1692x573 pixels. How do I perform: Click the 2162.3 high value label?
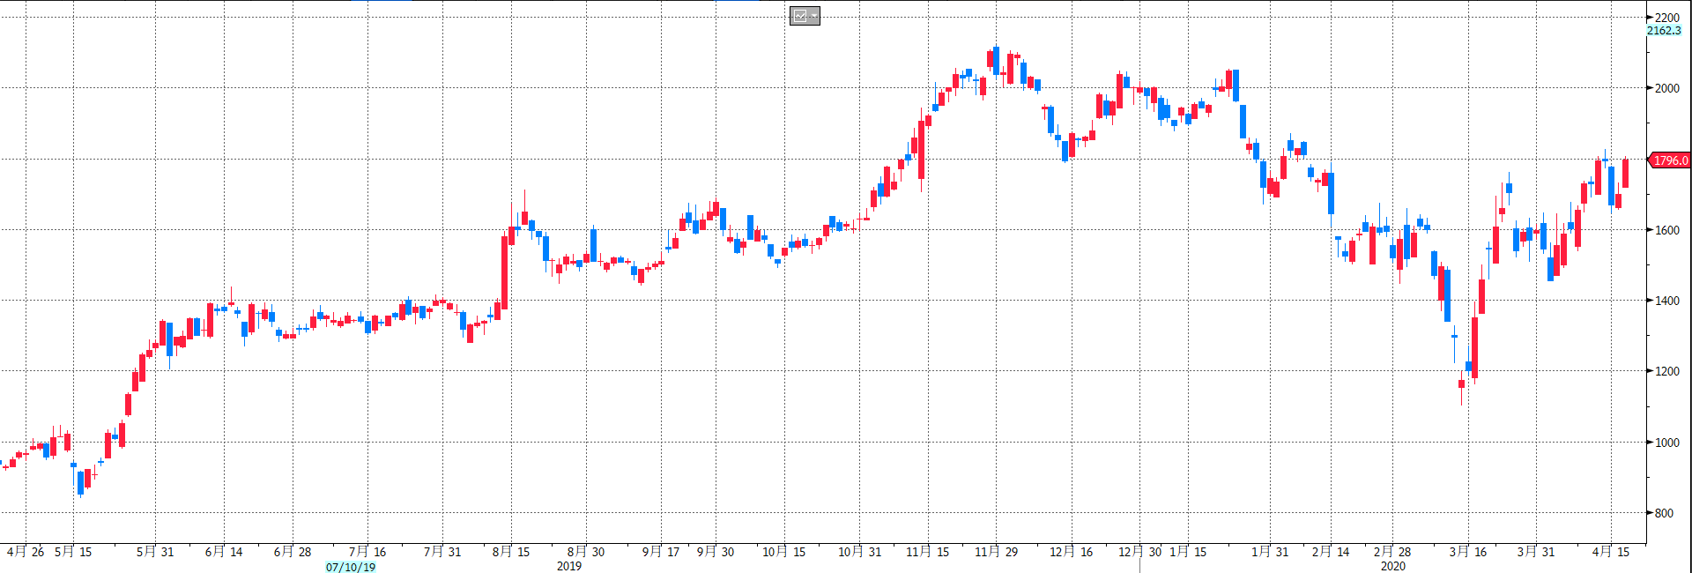(x=1664, y=31)
